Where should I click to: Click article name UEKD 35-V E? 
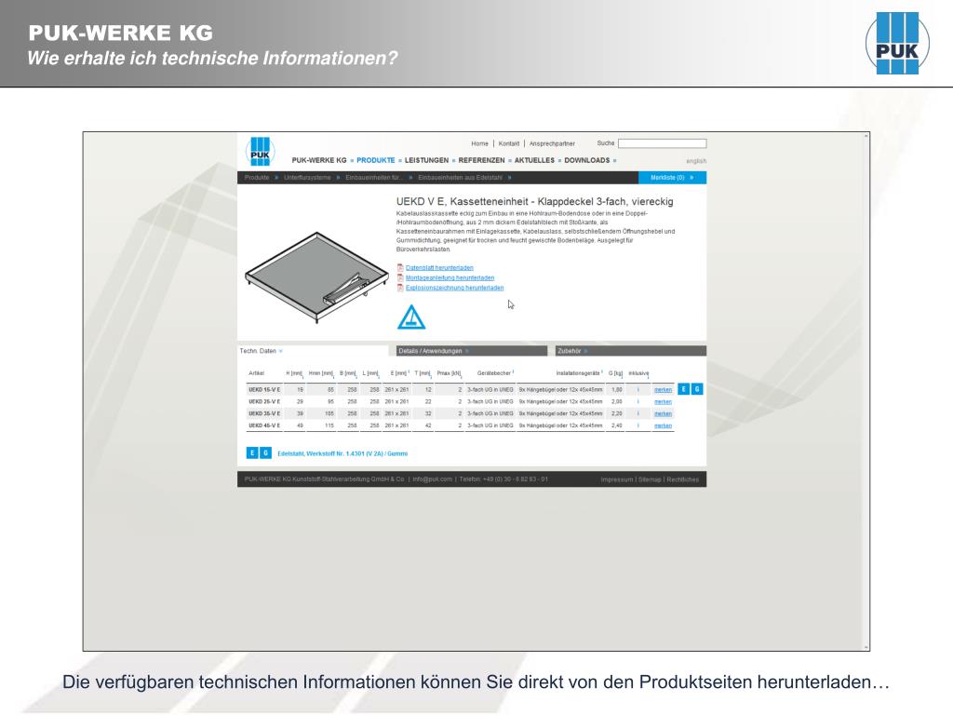(x=264, y=413)
